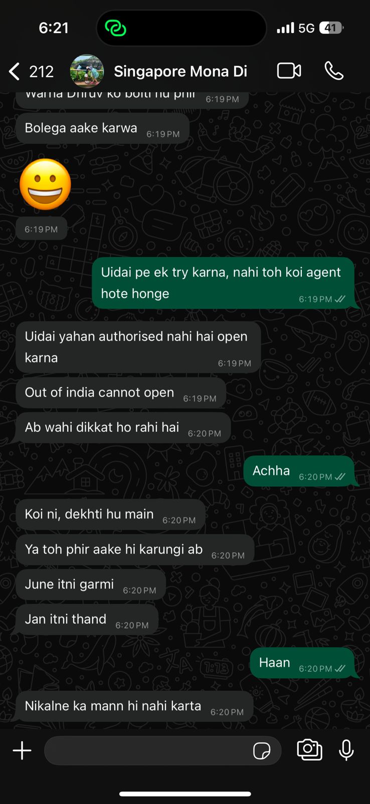Open the plus attachment menu
Image resolution: width=370 pixels, height=804 pixels.
coord(22,751)
